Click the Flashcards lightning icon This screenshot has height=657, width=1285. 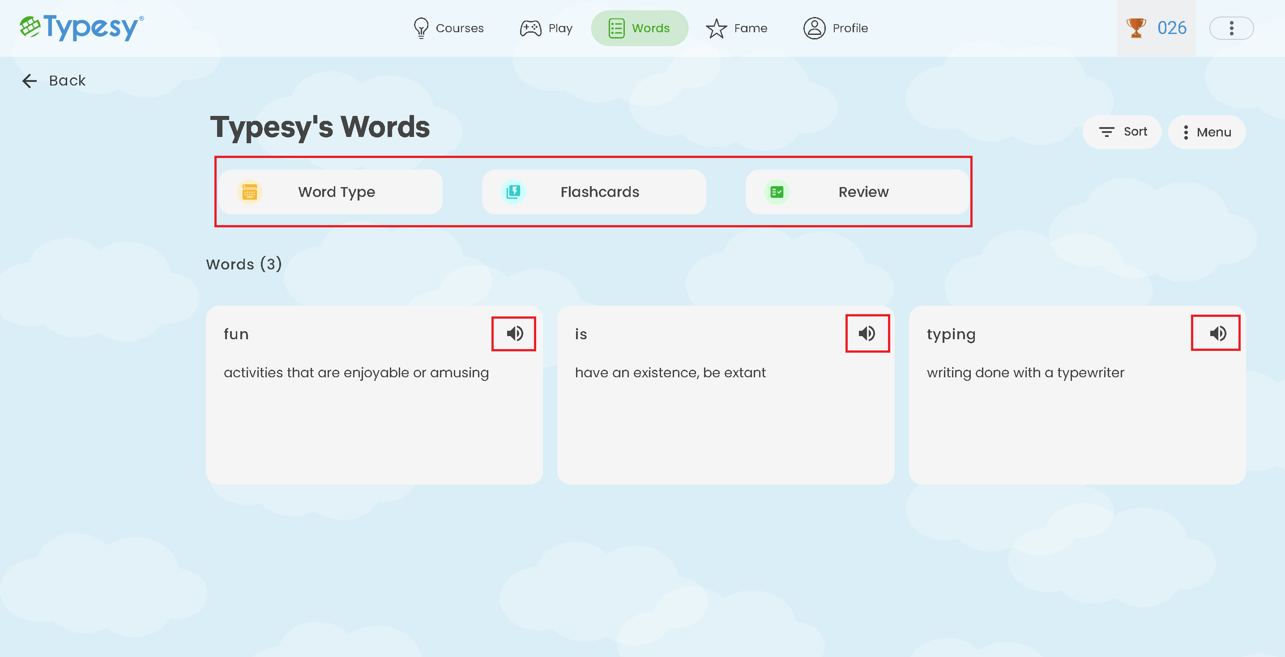(513, 192)
